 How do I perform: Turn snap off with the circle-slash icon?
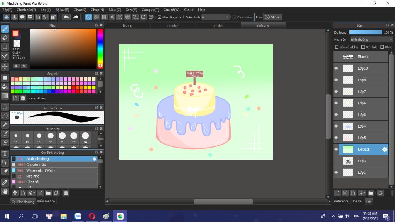[x=88, y=17]
